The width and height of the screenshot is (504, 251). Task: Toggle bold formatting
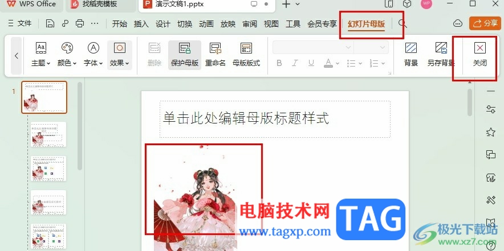[279, 63]
